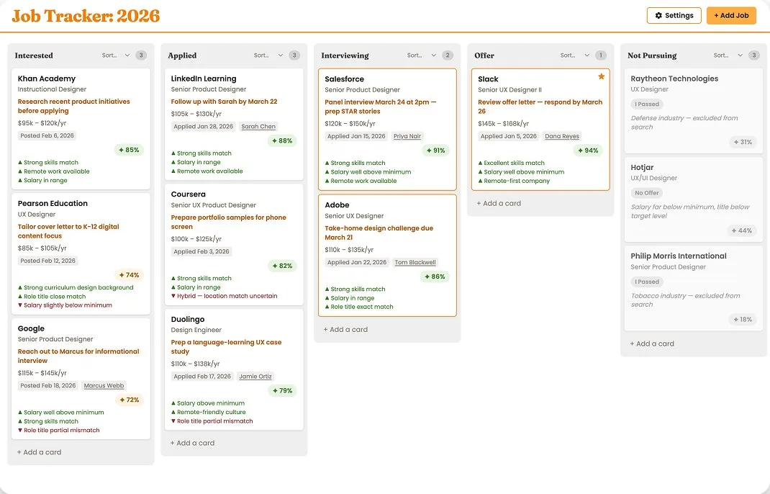The image size is (770, 494).
Task: Open the Google card title
Action: 31,329
